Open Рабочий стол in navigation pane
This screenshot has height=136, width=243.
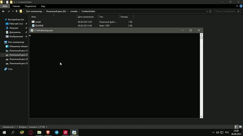tap(16, 24)
